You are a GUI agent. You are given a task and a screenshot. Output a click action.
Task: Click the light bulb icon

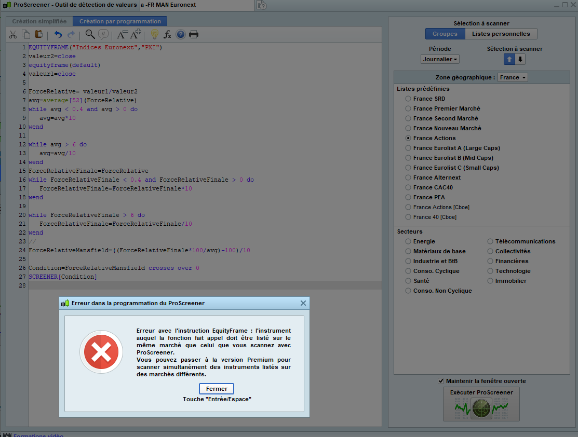click(154, 34)
